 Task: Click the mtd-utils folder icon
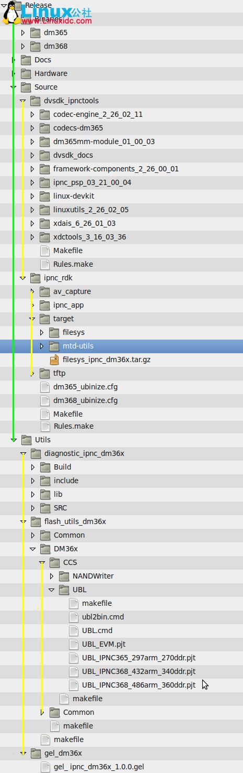coord(54,346)
